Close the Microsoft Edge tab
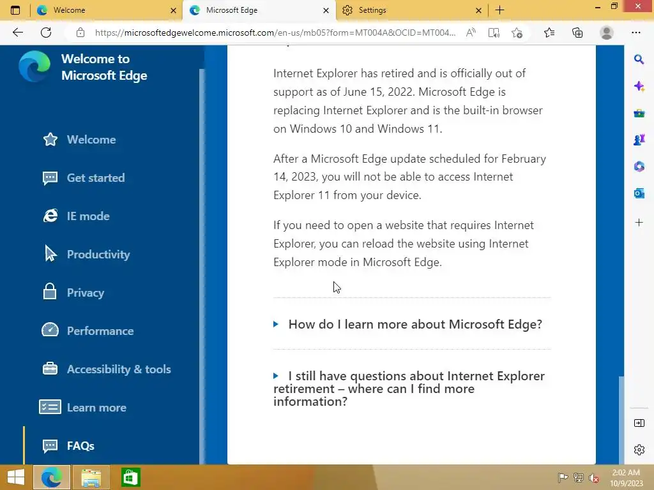The image size is (654, 490). point(326,10)
